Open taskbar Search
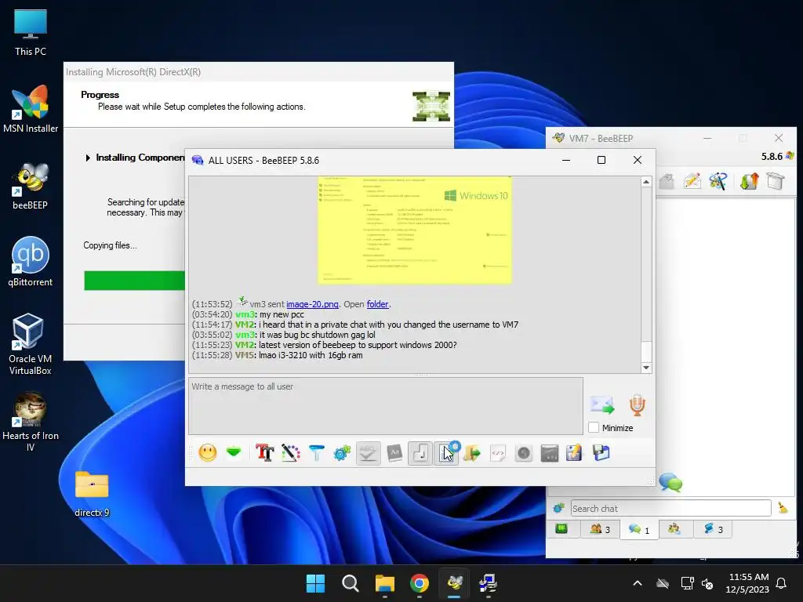 [x=351, y=583]
